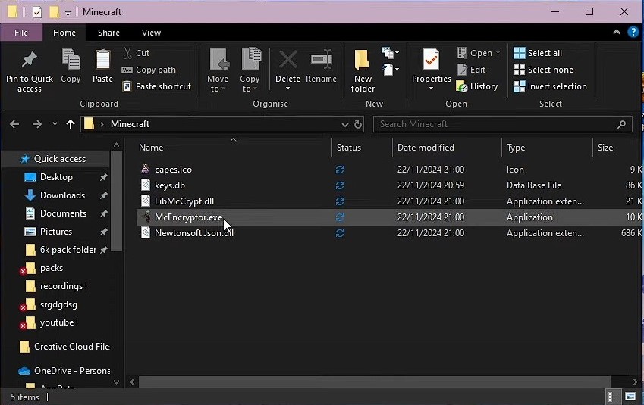Click the Delete red X icon
644x405 pixels.
tap(288, 60)
